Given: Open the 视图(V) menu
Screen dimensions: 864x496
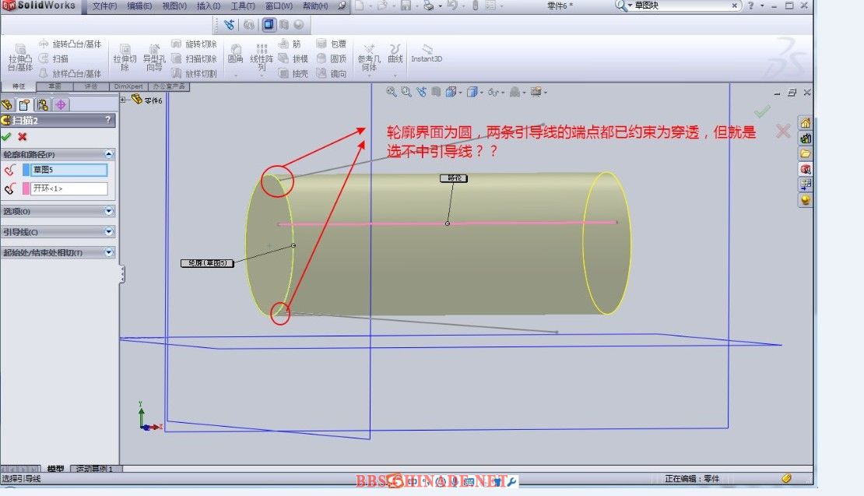Looking at the screenshot, I should tap(174, 5).
